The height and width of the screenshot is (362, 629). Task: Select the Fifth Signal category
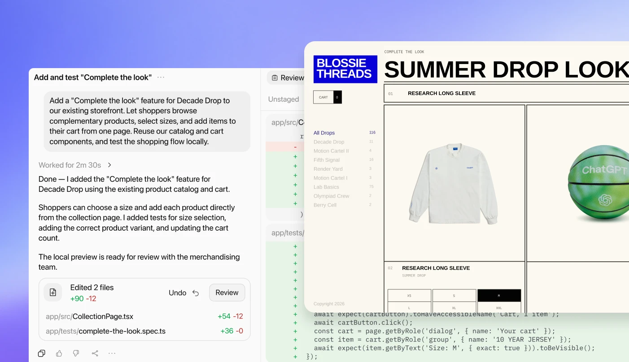click(327, 160)
